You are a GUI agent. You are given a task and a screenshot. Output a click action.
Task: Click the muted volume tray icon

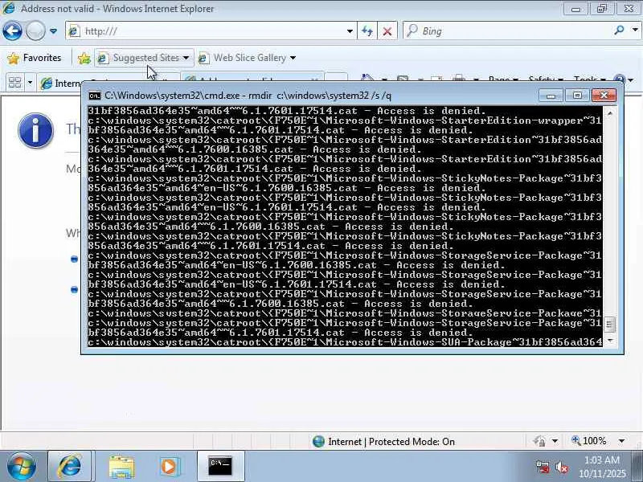(x=561, y=467)
